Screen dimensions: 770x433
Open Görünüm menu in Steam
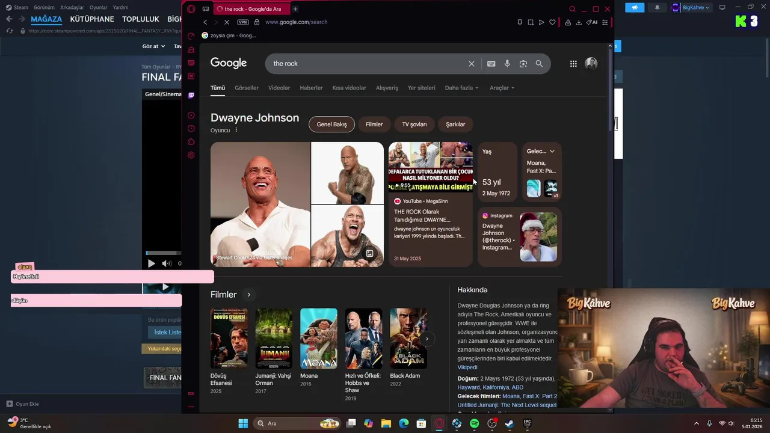click(44, 7)
